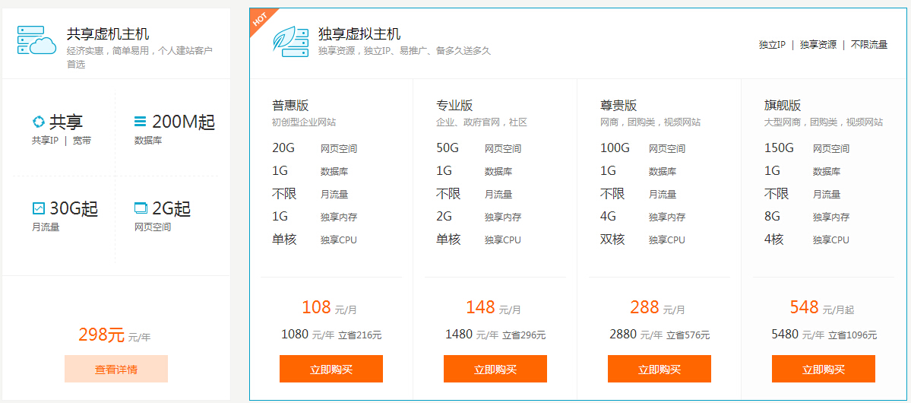Click the 1080 元/年 yearly price
Screen dimensions: 911x403
[308, 335]
